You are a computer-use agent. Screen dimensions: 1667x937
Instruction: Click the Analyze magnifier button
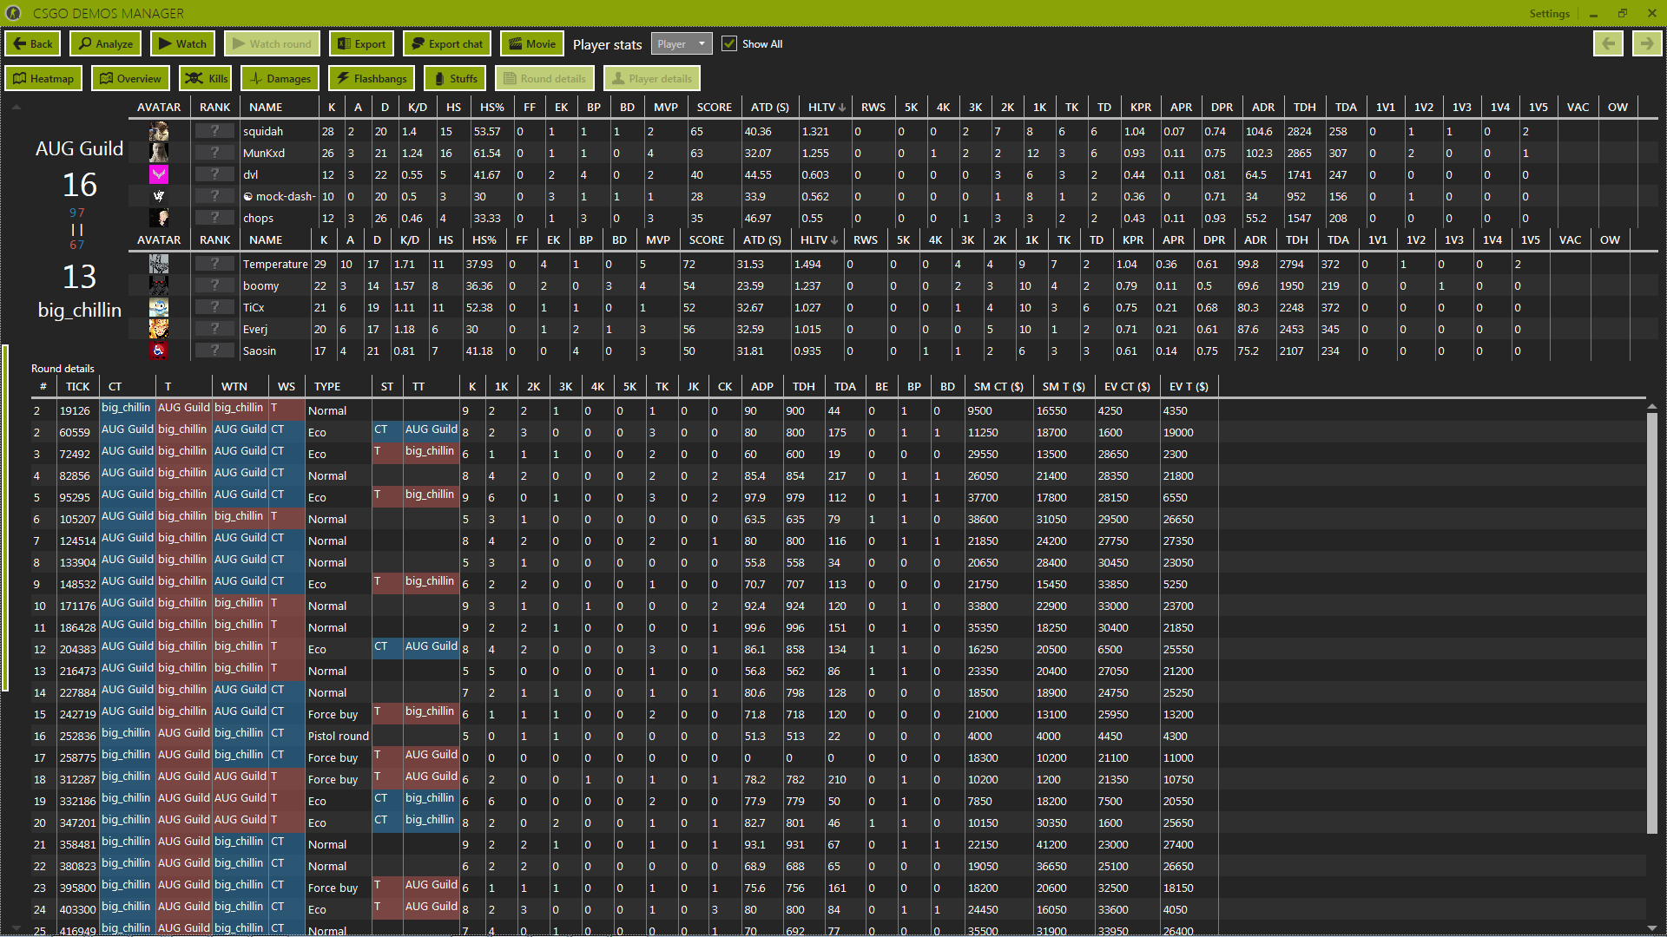[105, 43]
